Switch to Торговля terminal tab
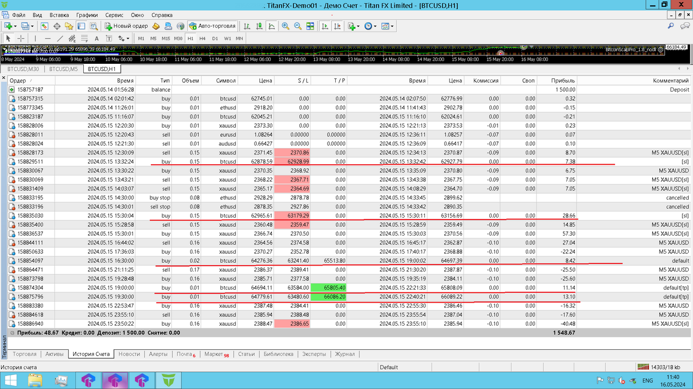693x389 pixels. coord(25,354)
